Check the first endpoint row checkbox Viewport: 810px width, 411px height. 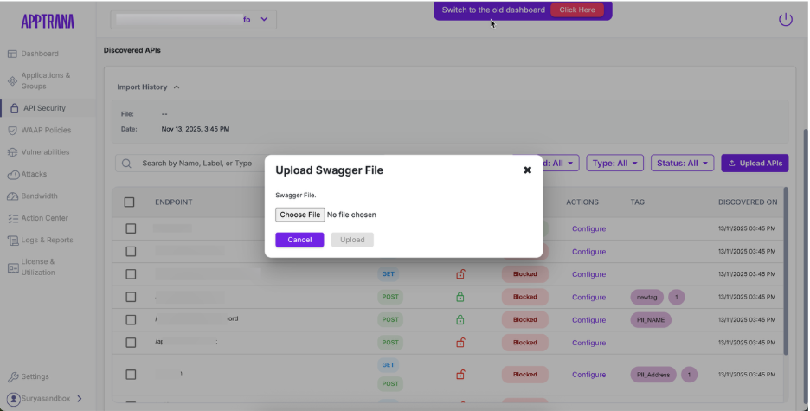tap(131, 228)
